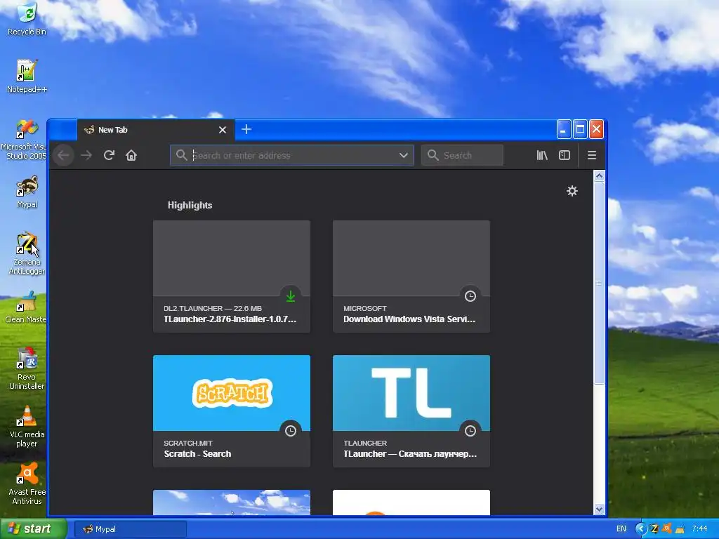This screenshot has width=719, height=539.
Task: Click the 7:44 taskbar clock
Action: 699,529
